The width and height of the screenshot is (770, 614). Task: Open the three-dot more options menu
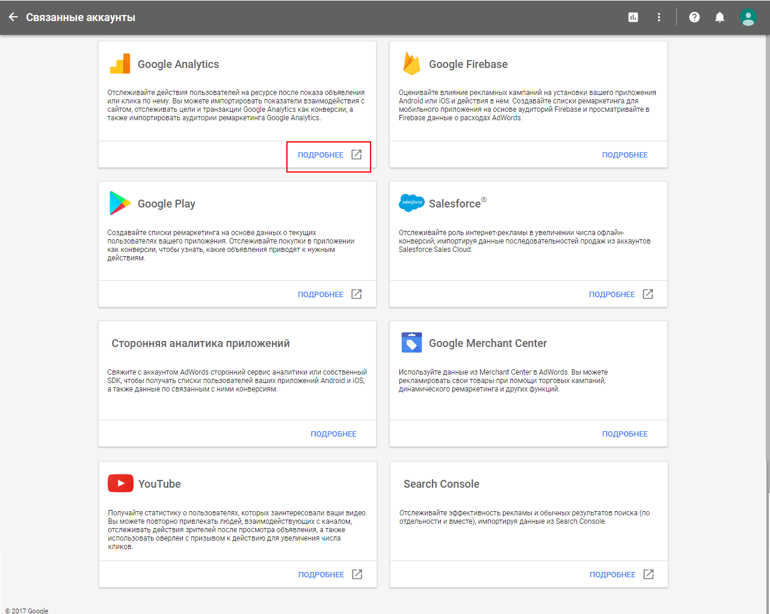coord(659,17)
